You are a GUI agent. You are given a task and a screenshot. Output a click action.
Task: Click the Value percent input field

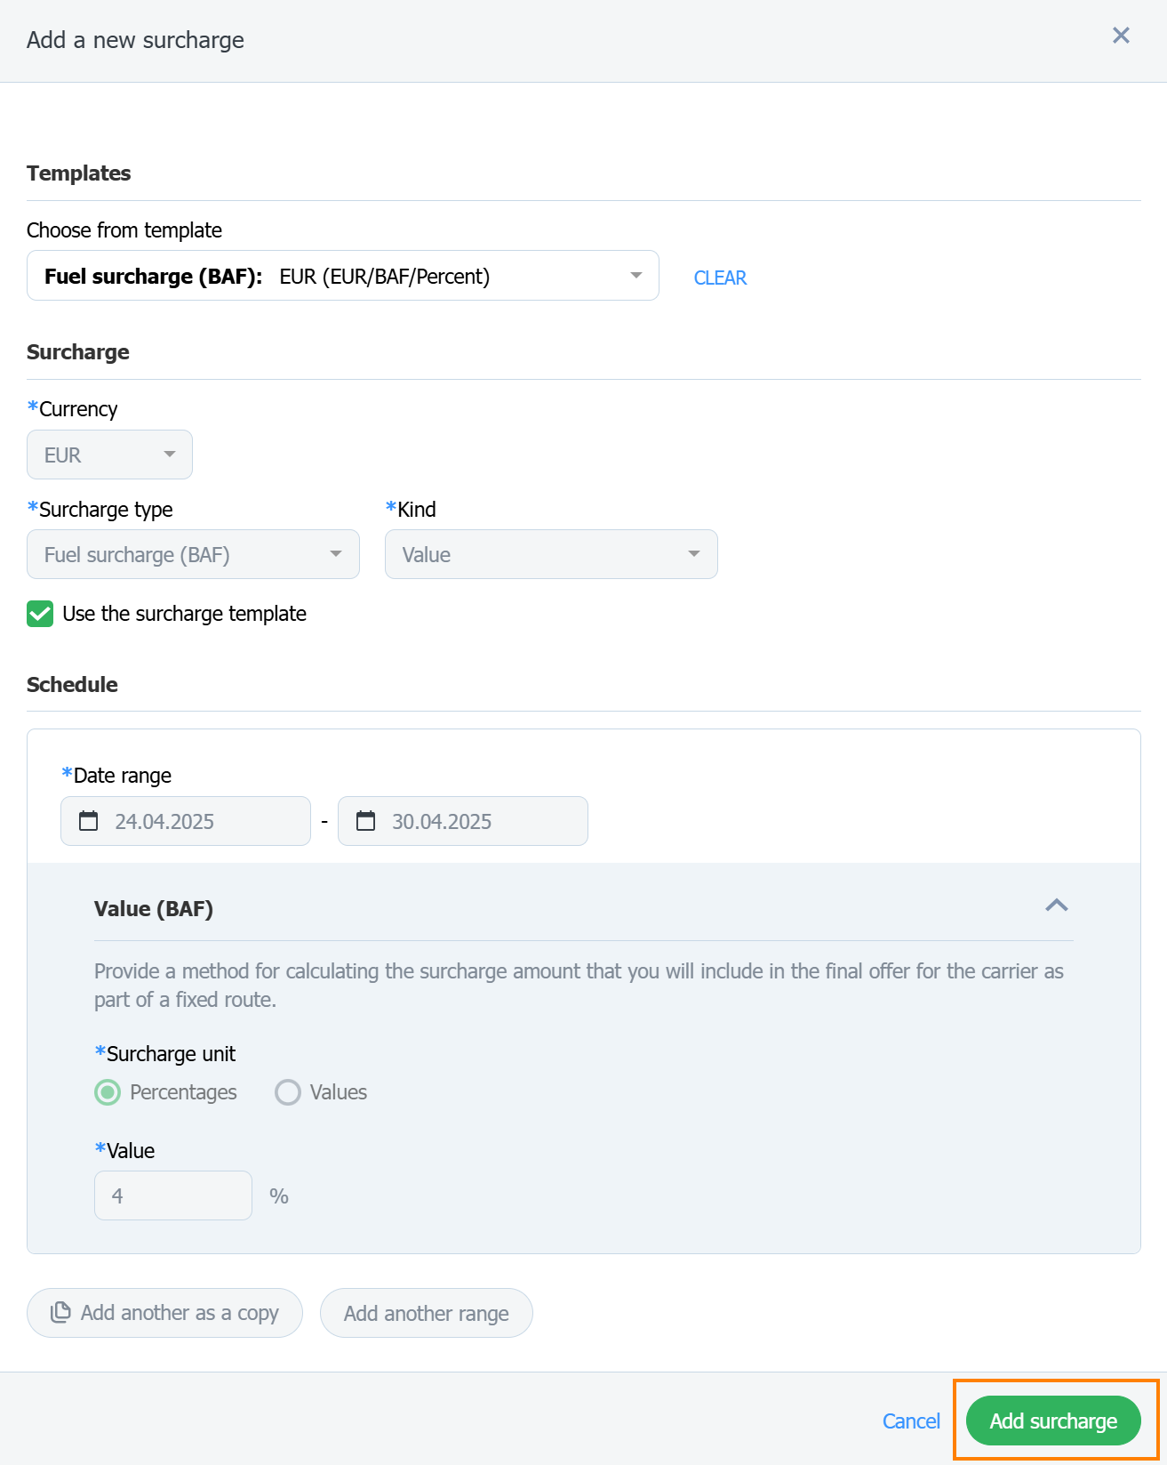coord(173,1195)
